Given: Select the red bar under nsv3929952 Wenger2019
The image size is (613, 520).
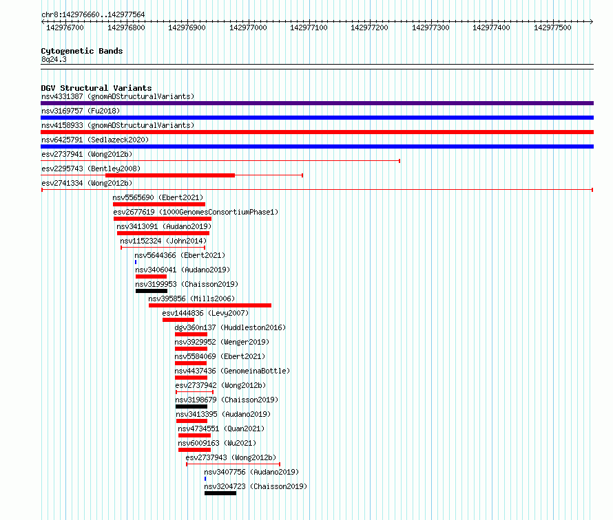Looking at the screenshot, I should (x=191, y=349).
